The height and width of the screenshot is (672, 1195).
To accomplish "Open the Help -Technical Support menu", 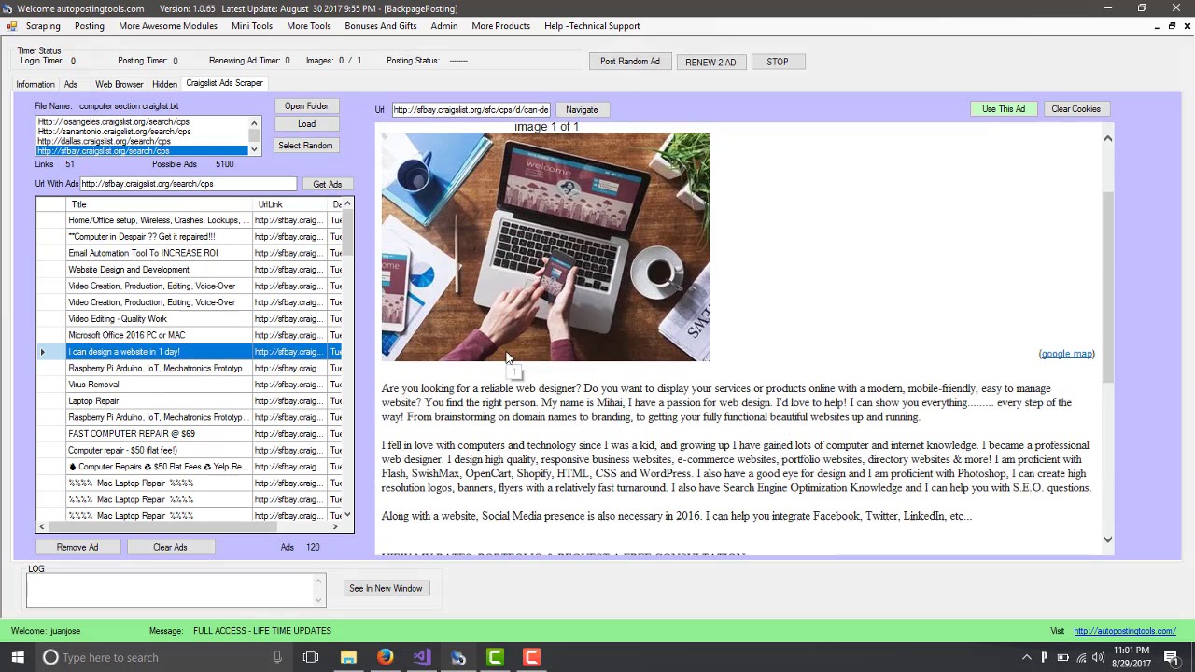I will (592, 26).
